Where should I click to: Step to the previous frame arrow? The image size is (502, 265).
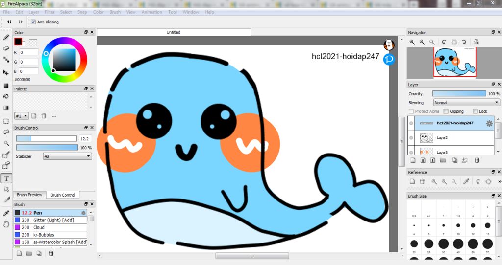click(x=9, y=22)
